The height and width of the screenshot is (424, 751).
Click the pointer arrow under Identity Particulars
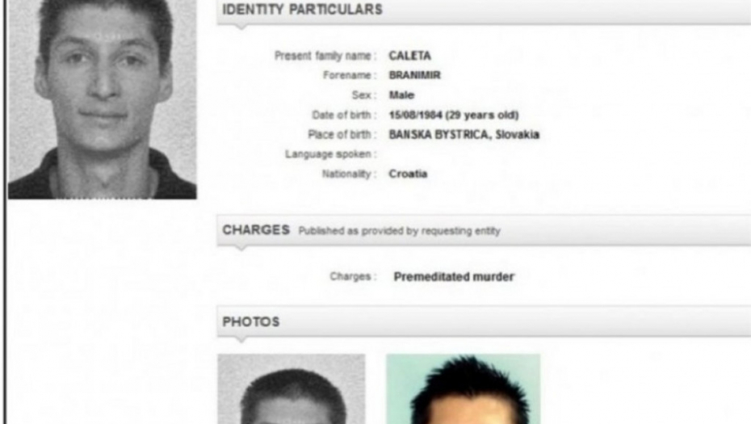[241, 27]
